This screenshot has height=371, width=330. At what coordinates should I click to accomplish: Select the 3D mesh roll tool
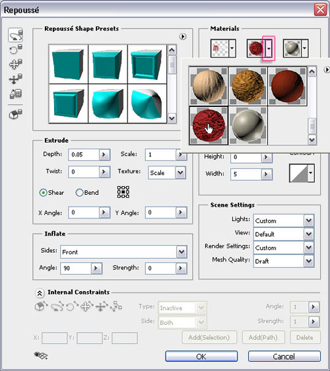(x=16, y=50)
